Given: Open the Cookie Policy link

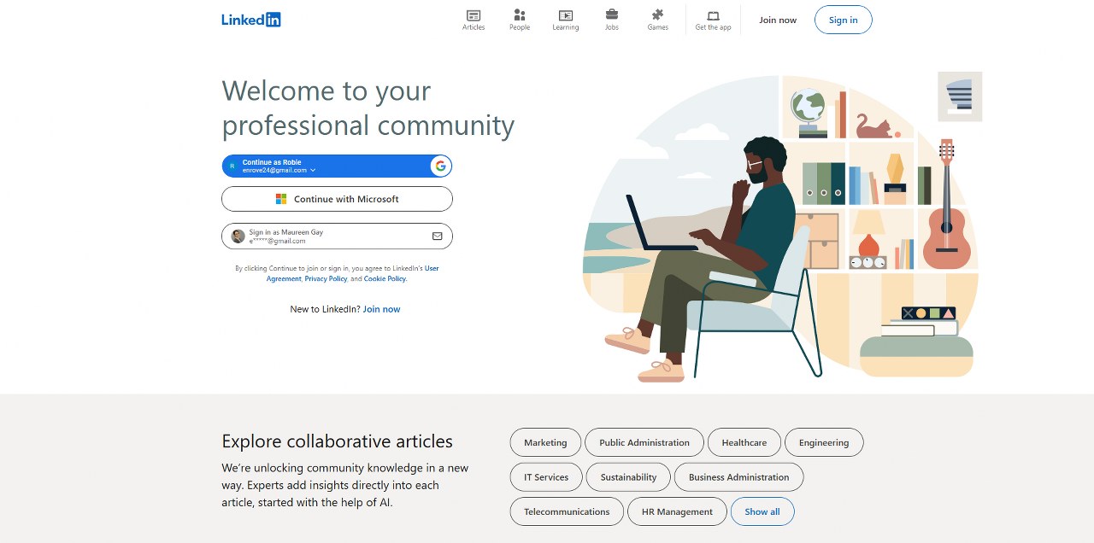Looking at the screenshot, I should coord(385,278).
